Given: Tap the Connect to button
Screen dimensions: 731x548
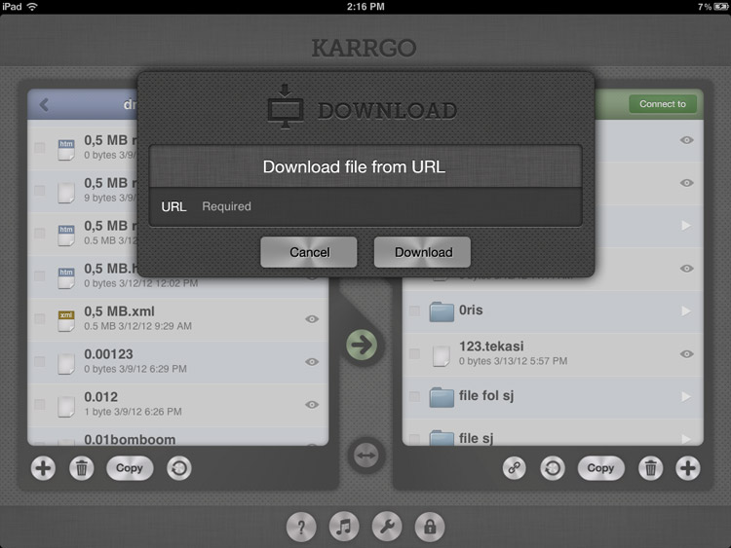Looking at the screenshot, I should (663, 104).
